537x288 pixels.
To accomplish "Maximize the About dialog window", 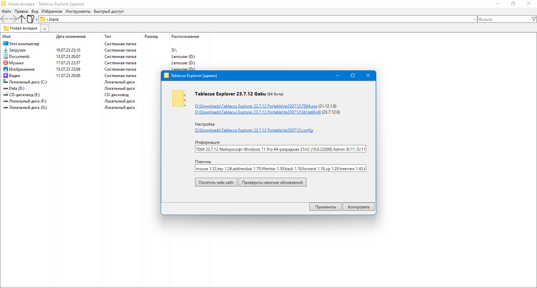I will pyautogui.click(x=353, y=75).
